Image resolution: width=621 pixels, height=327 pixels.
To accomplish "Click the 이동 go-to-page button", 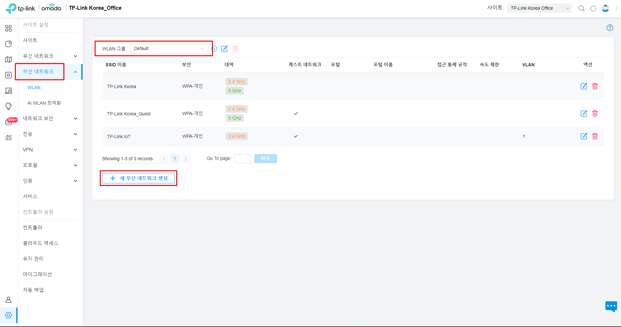I will pyautogui.click(x=266, y=159).
